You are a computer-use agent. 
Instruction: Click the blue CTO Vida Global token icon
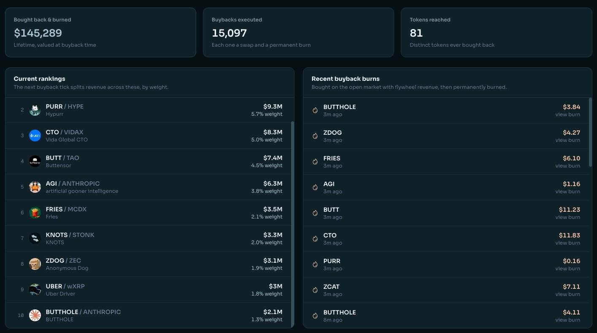(x=35, y=136)
